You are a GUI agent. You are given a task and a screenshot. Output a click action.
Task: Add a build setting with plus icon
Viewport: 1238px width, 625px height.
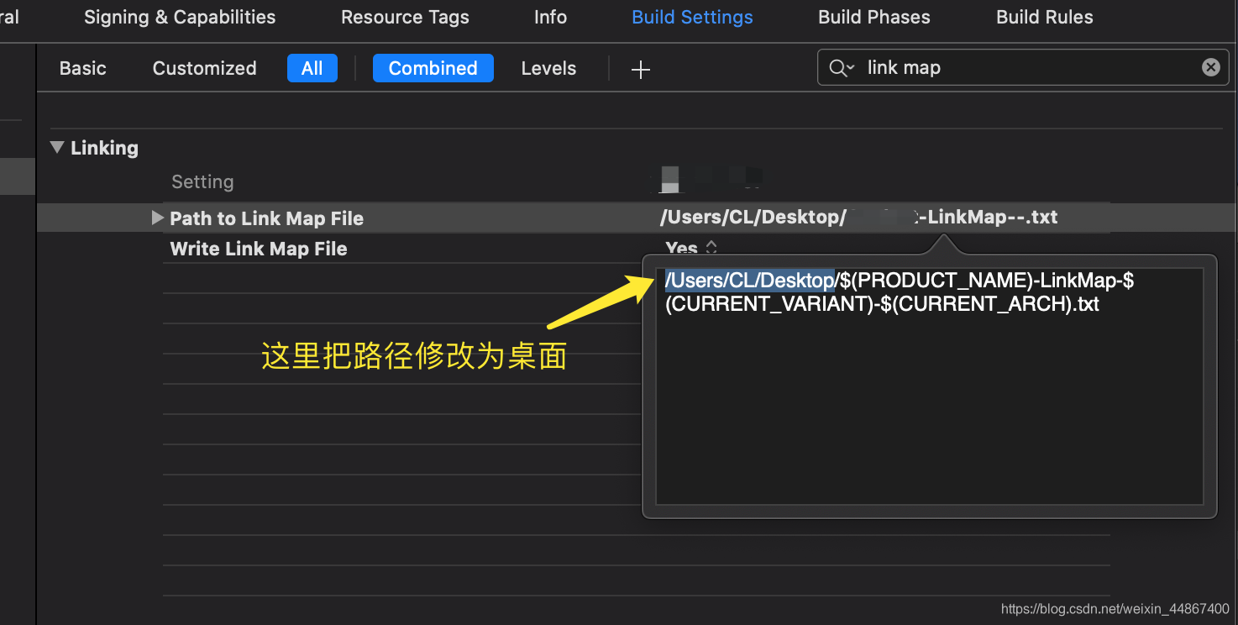tap(641, 69)
